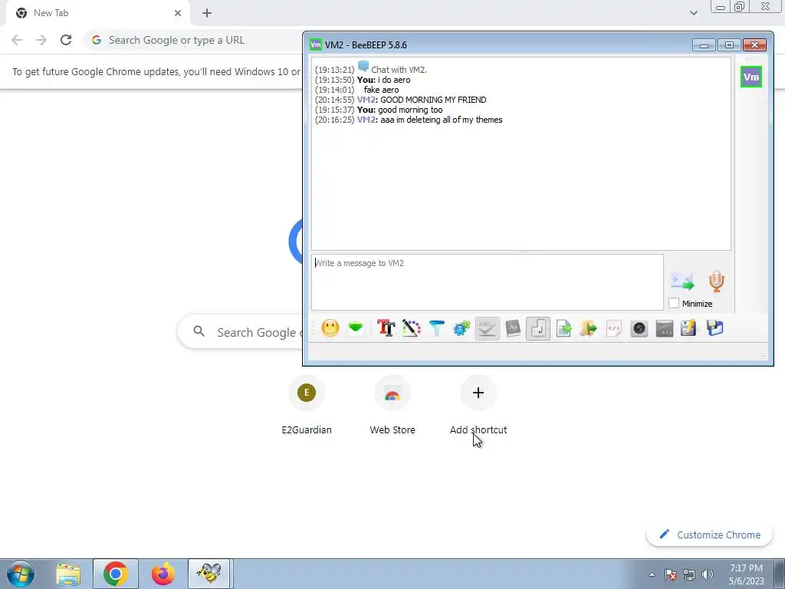Click BeeBEEP title bar Vm icon
The image size is (785, 589).
click(315, 44)
